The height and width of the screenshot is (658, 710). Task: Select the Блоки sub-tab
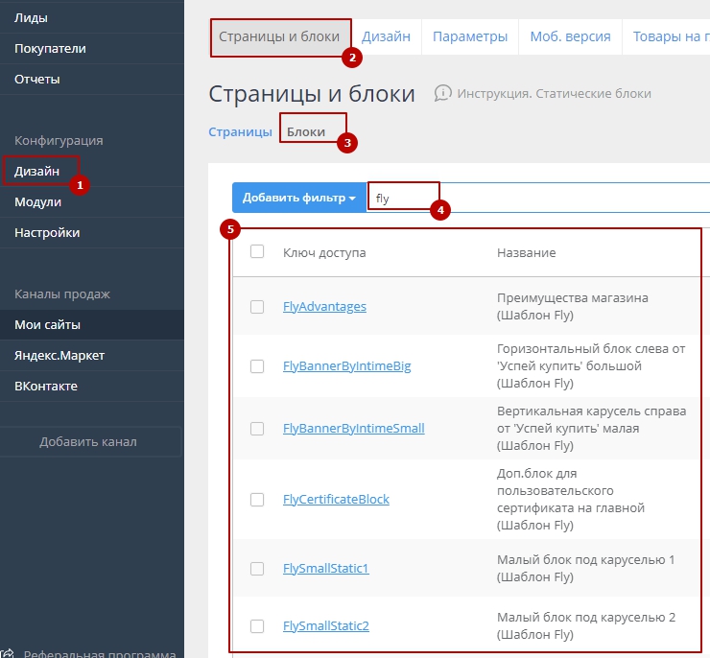[306, 131]
